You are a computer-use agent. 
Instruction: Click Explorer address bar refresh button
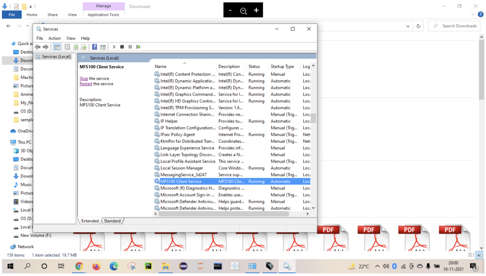click(x=419, y=26)
